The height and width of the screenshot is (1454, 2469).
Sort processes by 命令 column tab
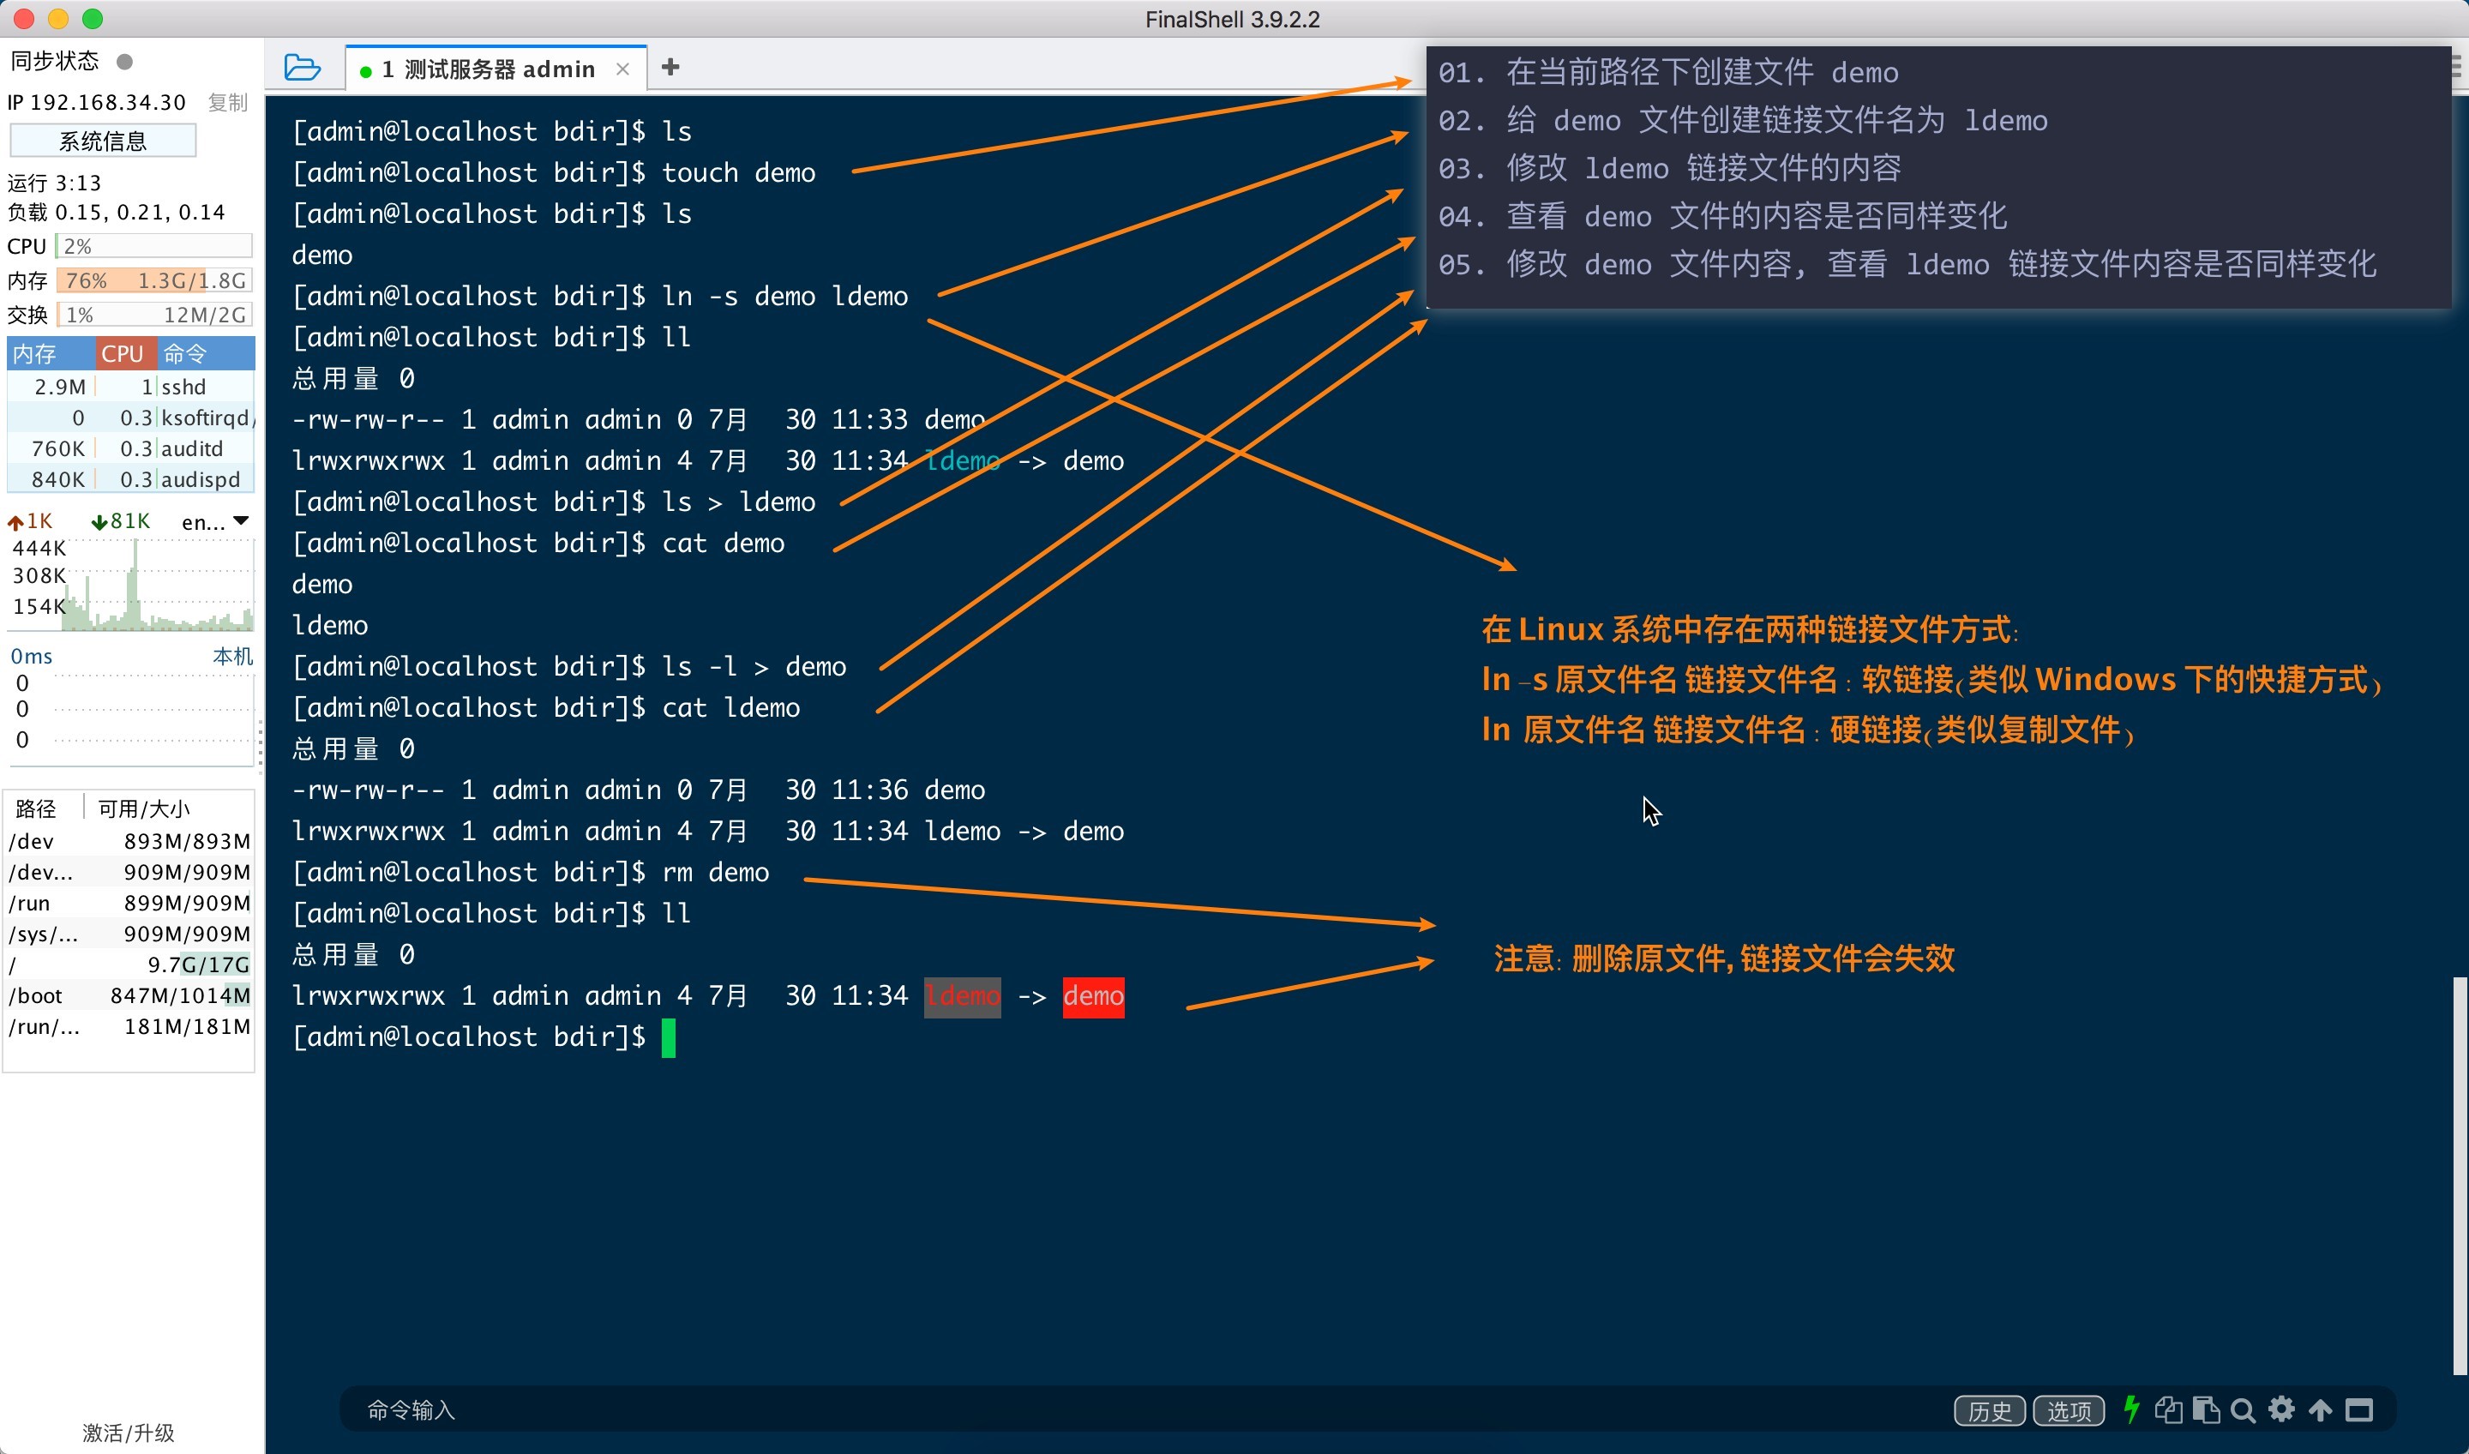point(206,352)
